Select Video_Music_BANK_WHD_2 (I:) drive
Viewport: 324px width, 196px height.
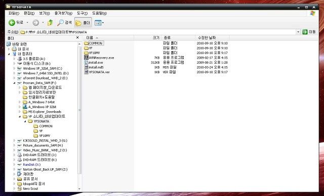[45, 150]
